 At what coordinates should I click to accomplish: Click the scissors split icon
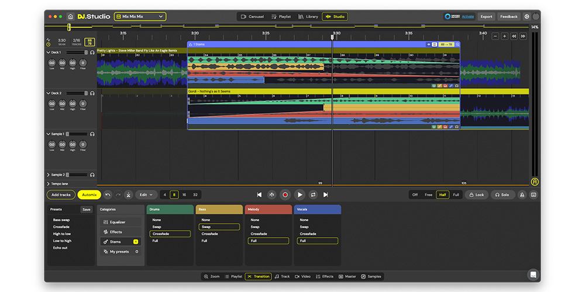(x=128, y=194)
